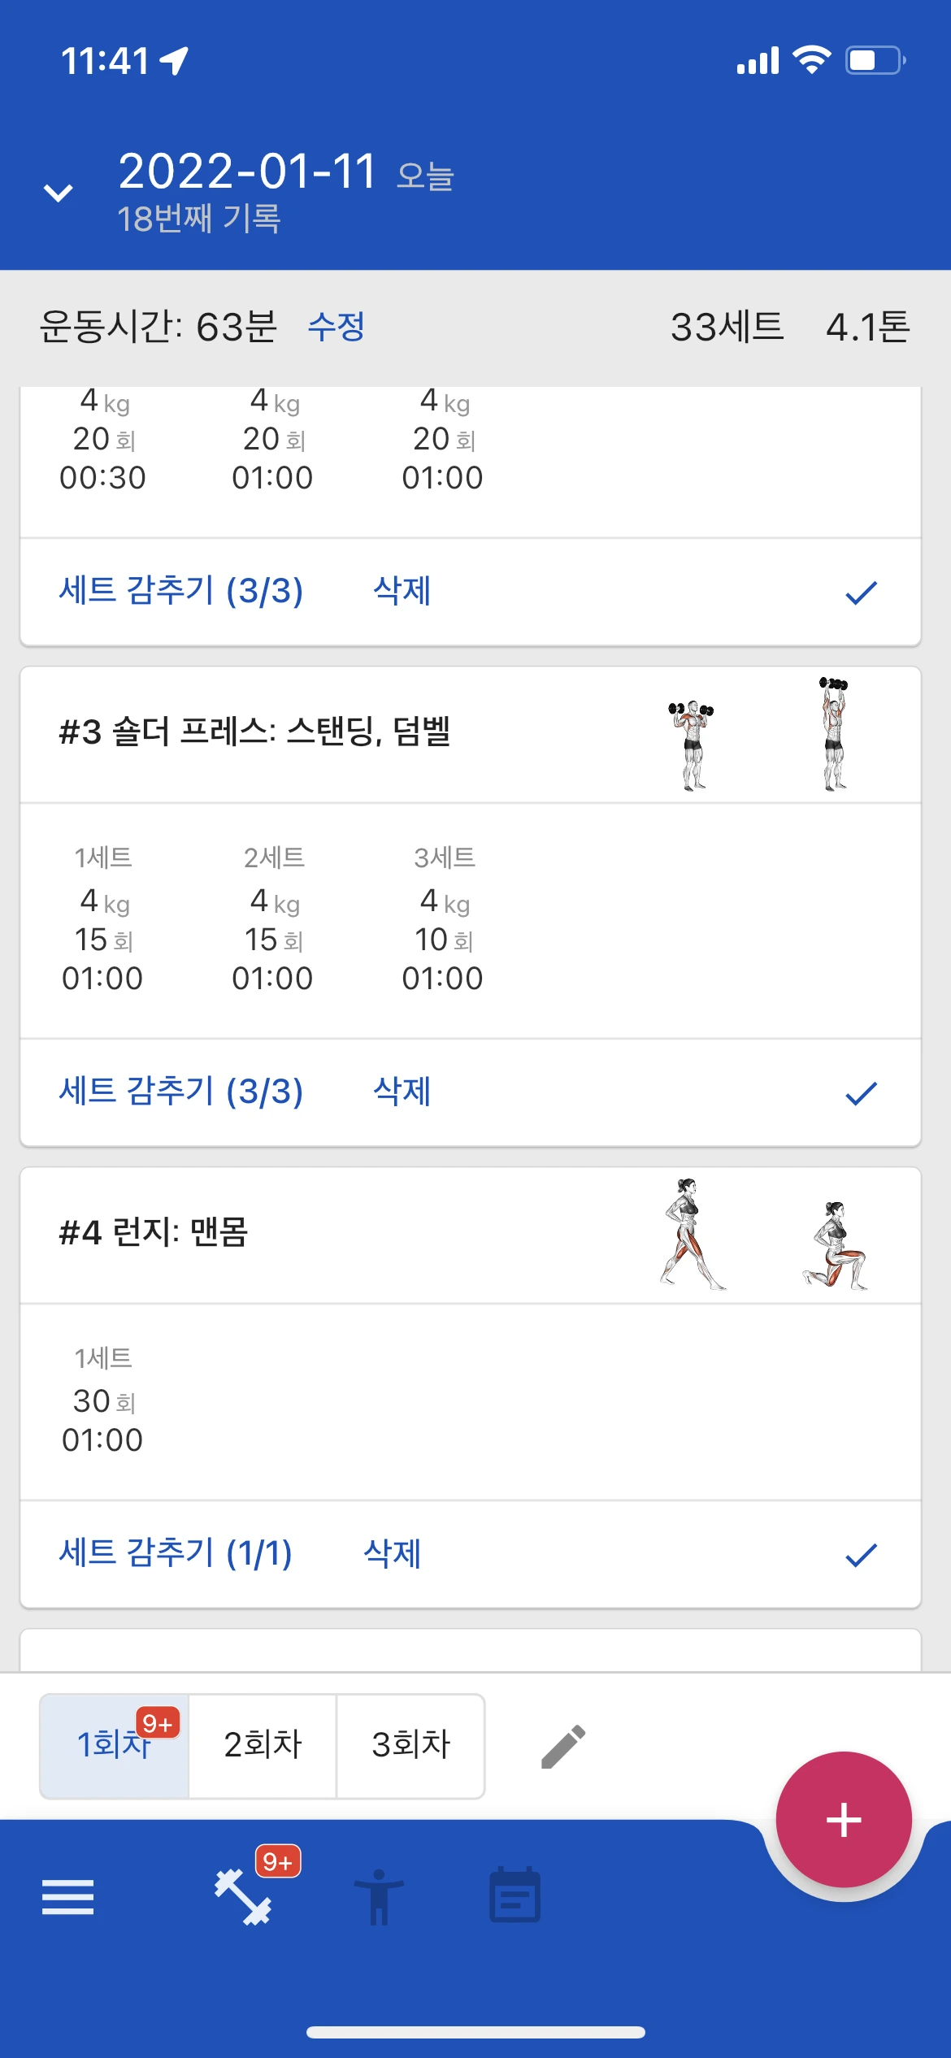The height and width of the screenshot is (2058, 951).
Task: Tap the pencil edit icon
Action: pos(563,1746)
